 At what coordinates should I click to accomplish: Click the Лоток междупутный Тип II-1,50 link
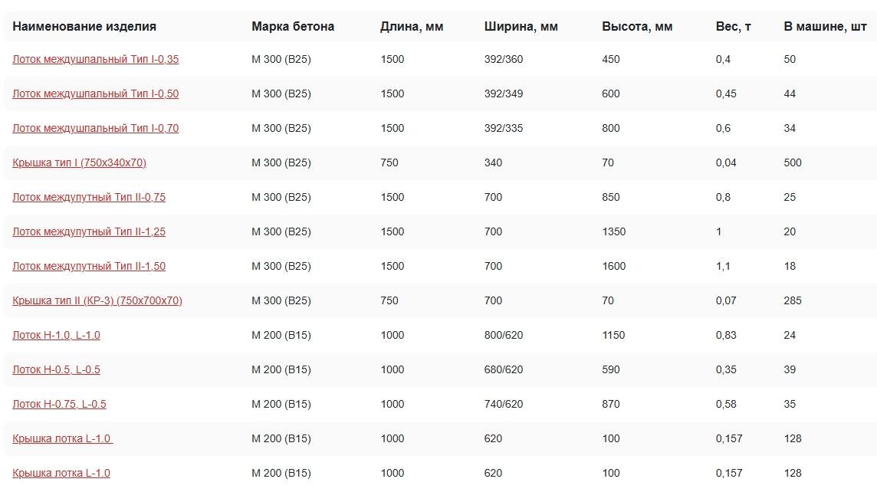point(89,266)
